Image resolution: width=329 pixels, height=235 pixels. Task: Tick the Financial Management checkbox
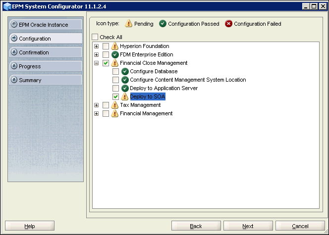pyautogui.click(x=106, y=113)
